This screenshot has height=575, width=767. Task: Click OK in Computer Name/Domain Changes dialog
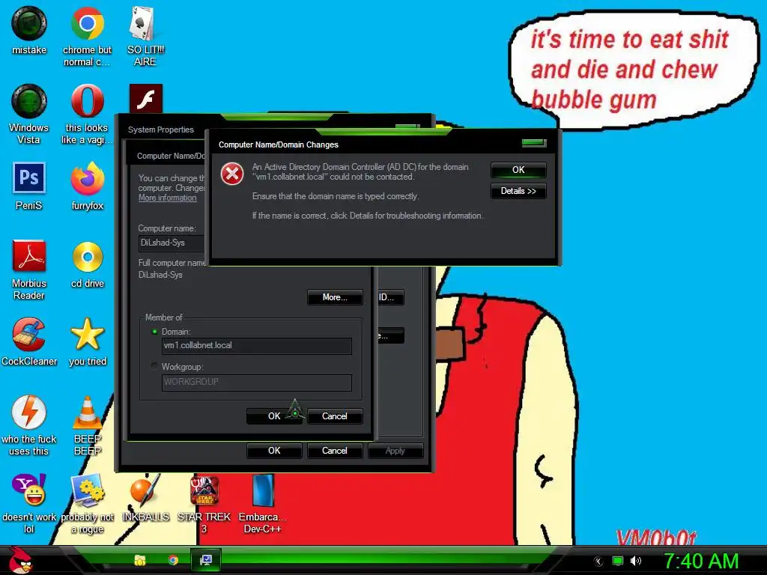pos(274,416)
